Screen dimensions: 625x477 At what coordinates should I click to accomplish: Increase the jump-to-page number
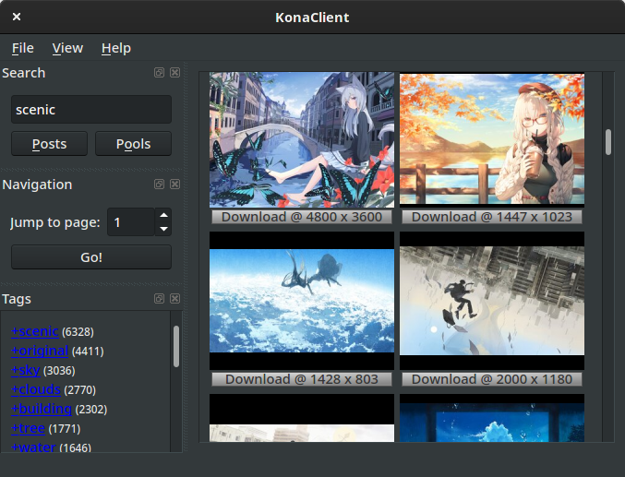tap(163, 216)
